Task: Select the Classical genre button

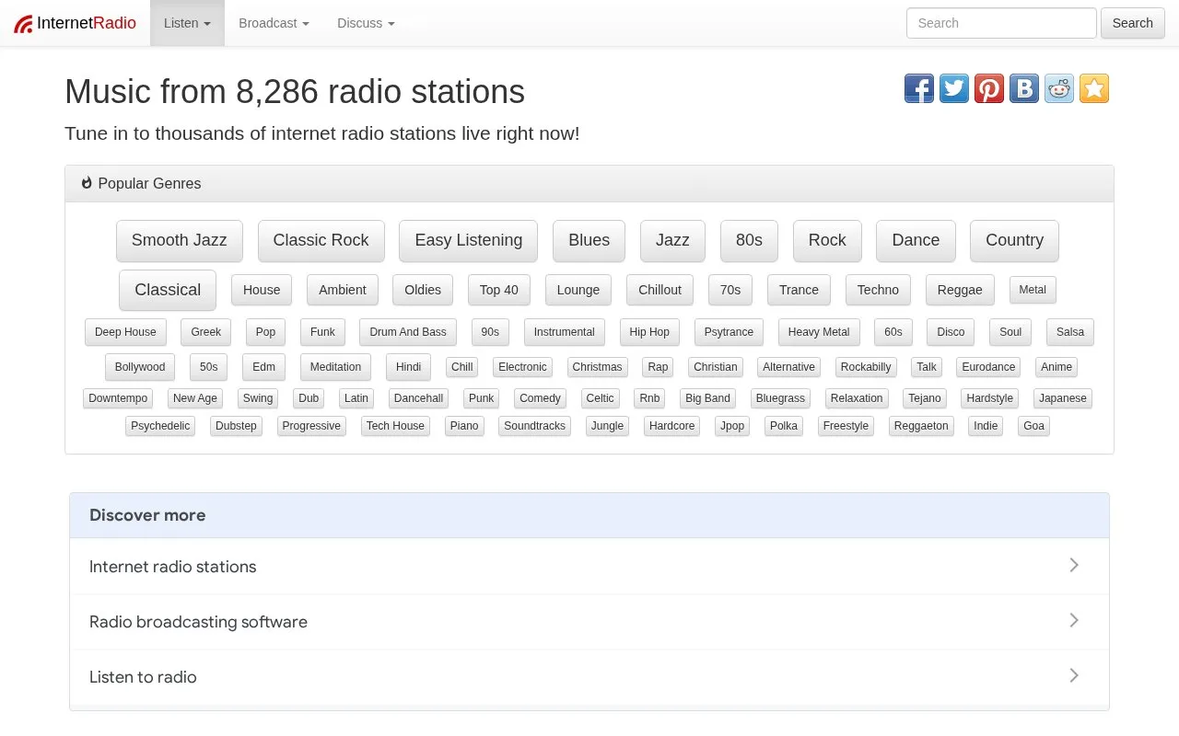Action: click(x=168, y=290)
